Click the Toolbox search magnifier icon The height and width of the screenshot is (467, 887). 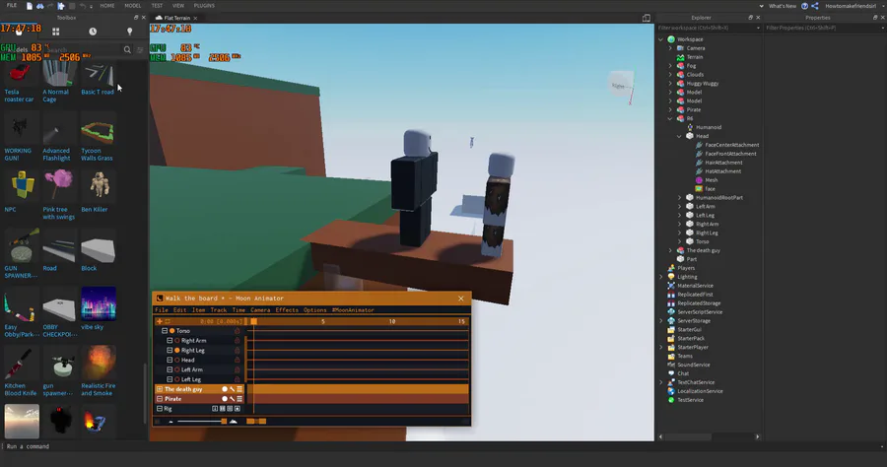pyautogui.click(x=127, y=49)
